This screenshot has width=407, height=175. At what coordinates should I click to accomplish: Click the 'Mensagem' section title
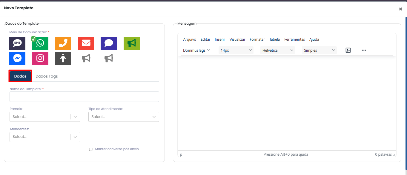click(x=187, y=23)
